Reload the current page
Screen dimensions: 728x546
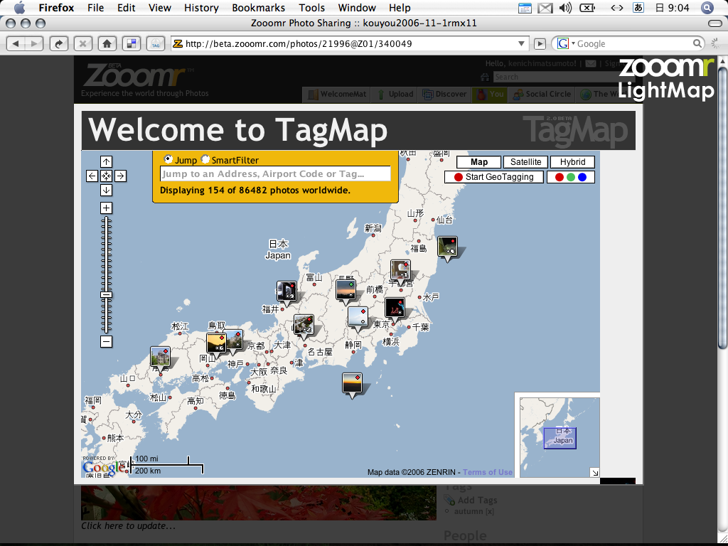(59, 43)
